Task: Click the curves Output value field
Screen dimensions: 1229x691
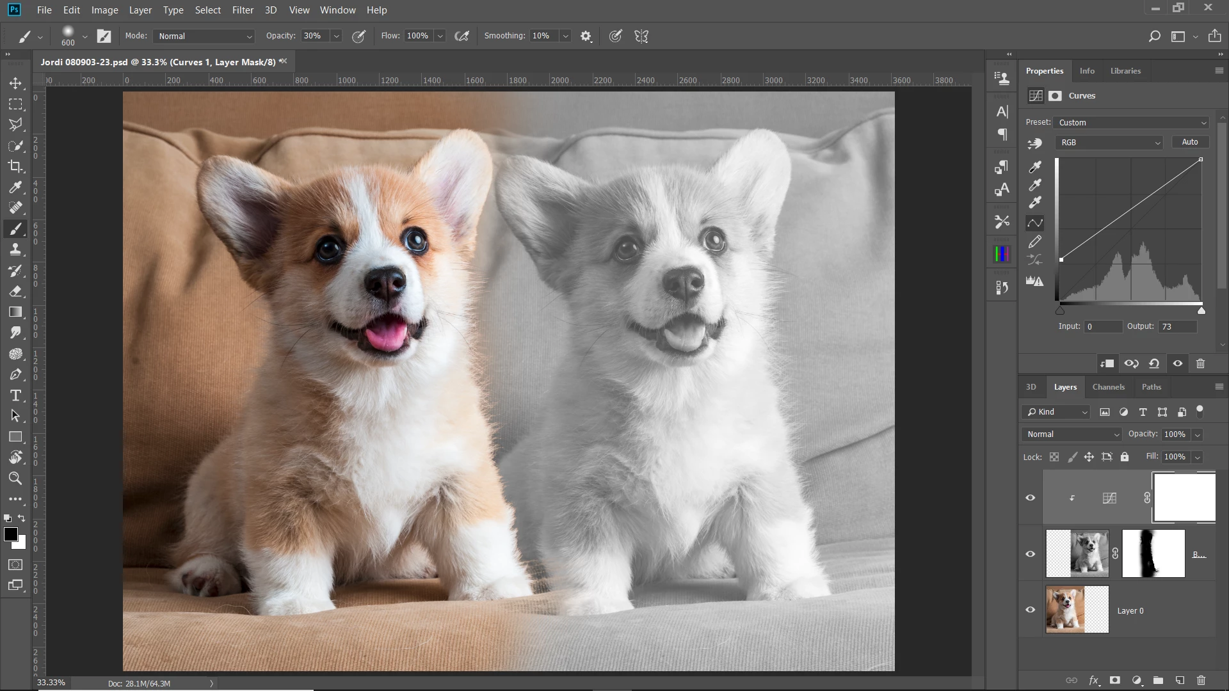Action: click(1177, 326)
